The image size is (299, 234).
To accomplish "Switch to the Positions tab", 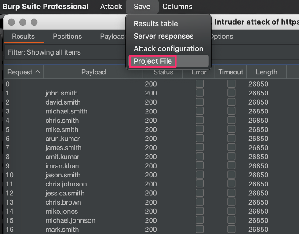I will tap(67, 37).
